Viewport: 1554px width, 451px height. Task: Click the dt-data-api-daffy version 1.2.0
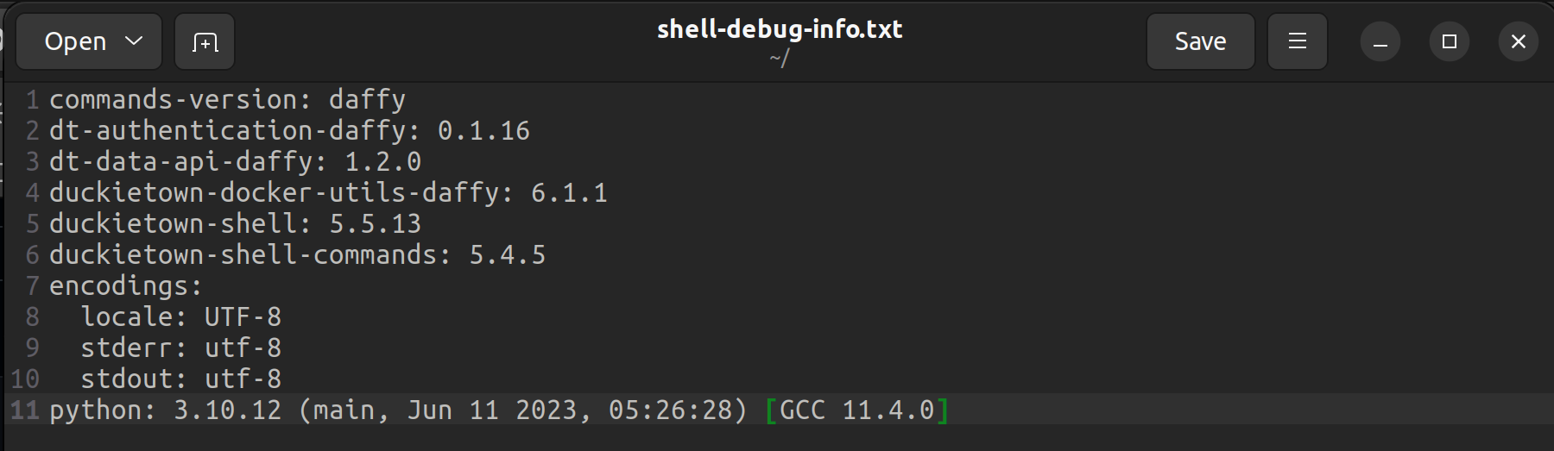click(382, 162)
